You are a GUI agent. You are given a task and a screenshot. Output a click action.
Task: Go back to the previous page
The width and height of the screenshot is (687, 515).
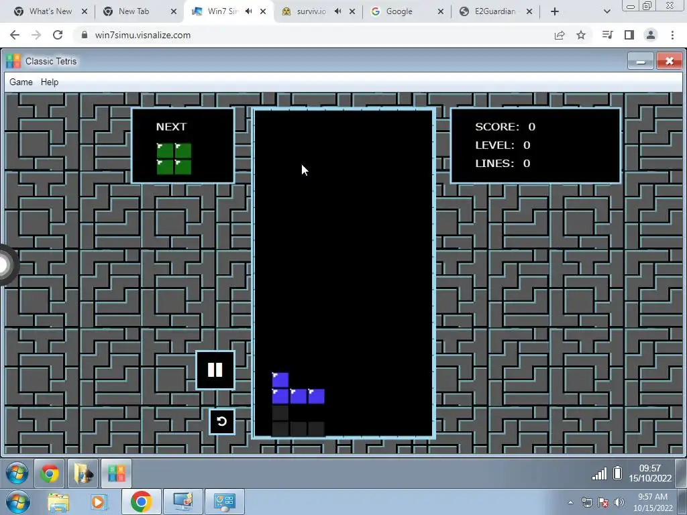(x=15, y=35)
